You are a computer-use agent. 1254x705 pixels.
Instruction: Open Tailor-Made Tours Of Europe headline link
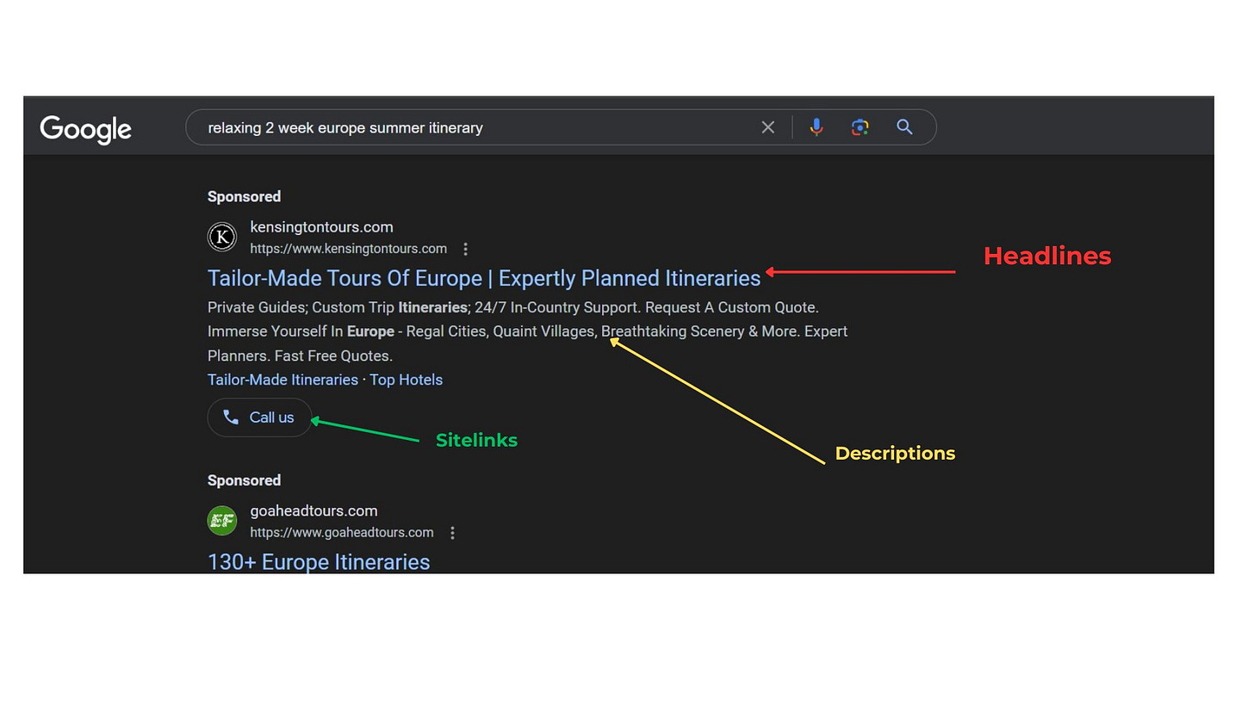(484, 278)
